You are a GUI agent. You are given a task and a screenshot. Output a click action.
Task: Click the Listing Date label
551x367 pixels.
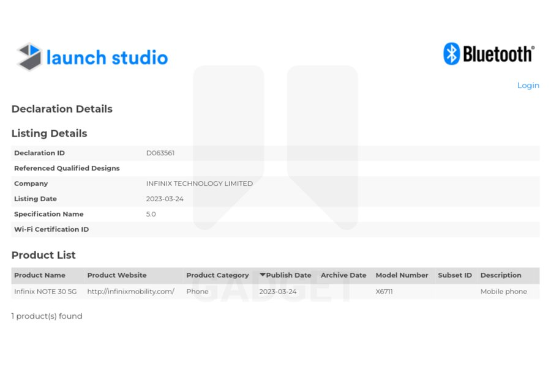36,199
